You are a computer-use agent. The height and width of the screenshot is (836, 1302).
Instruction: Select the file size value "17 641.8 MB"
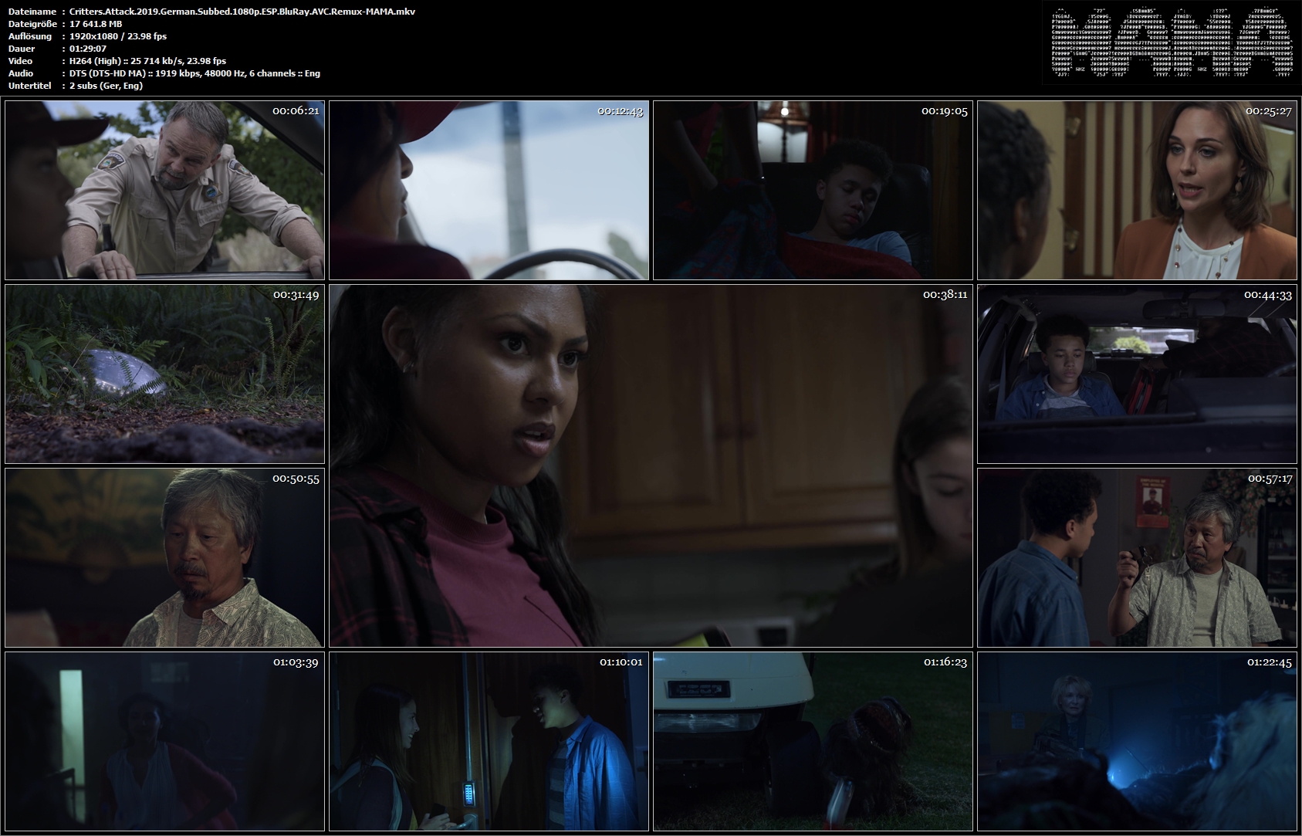(x=96, y=24)
